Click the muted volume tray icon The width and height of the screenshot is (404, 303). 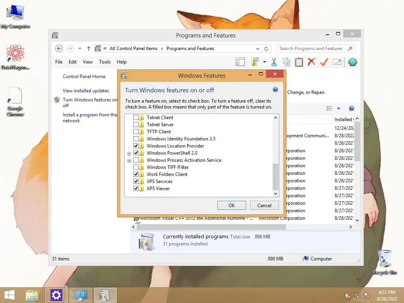click(x=348, y=296)
